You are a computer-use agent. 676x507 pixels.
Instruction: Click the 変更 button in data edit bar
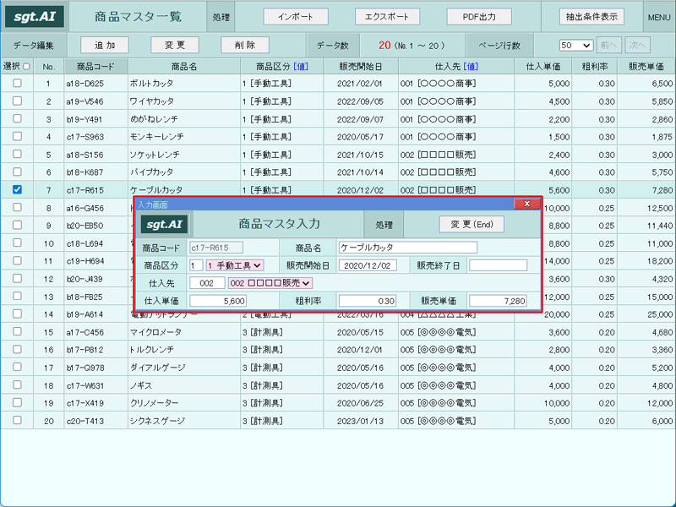175,45
